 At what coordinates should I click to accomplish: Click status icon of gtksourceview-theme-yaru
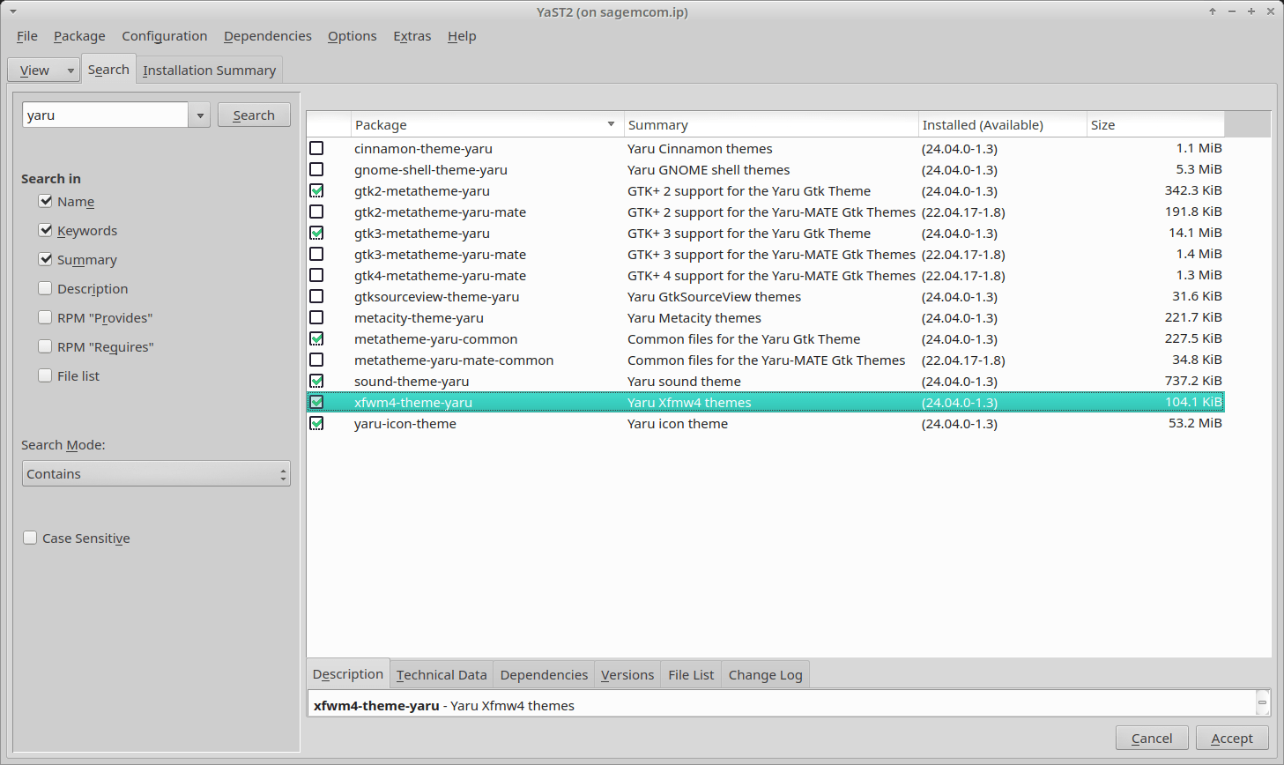coord(316,297)
